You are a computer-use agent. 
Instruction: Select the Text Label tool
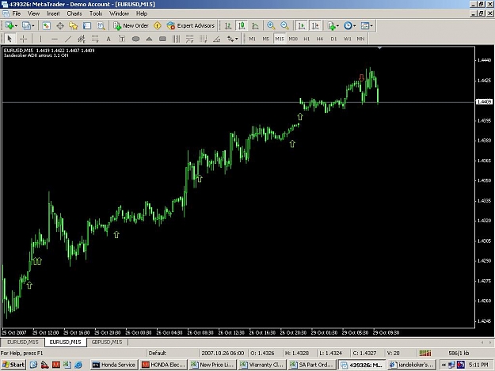[122, 39]
